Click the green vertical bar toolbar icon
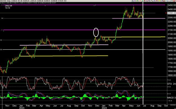Screen dimensions: 176x109 click(142, 1)
